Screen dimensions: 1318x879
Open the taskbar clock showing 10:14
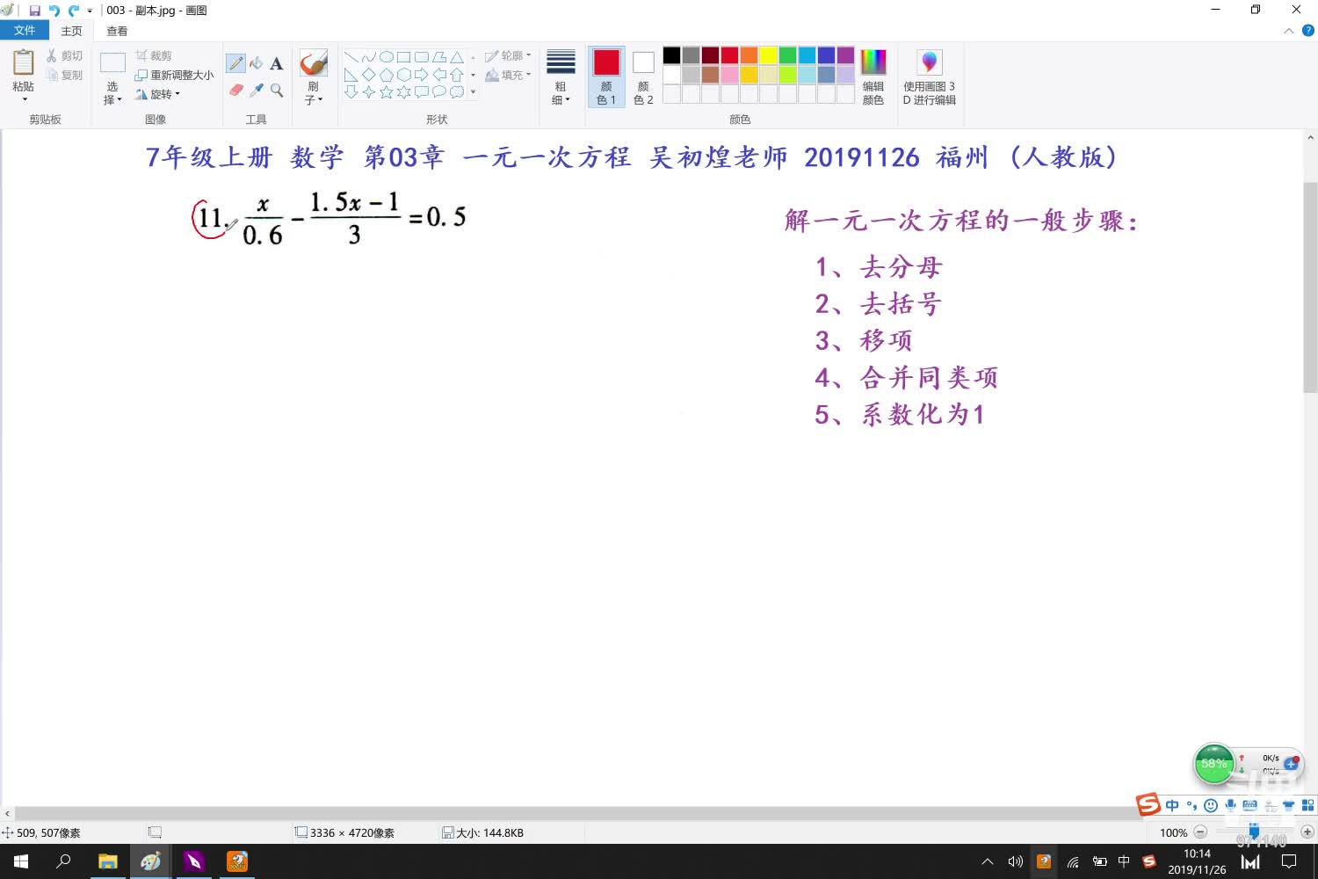click(1197, 861)
